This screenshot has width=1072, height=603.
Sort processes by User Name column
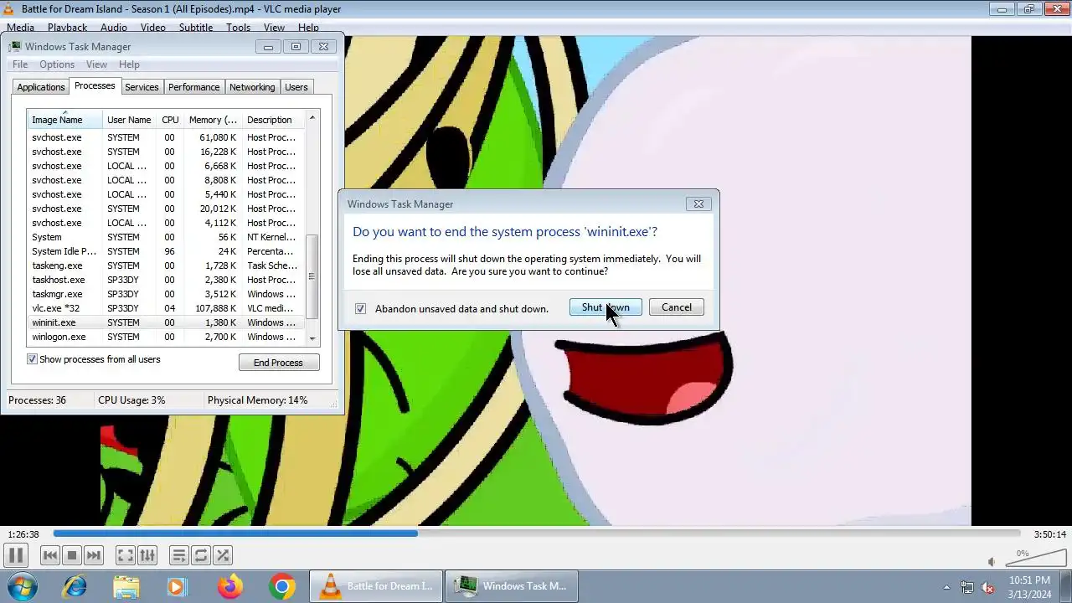click(x=129, y=120)
